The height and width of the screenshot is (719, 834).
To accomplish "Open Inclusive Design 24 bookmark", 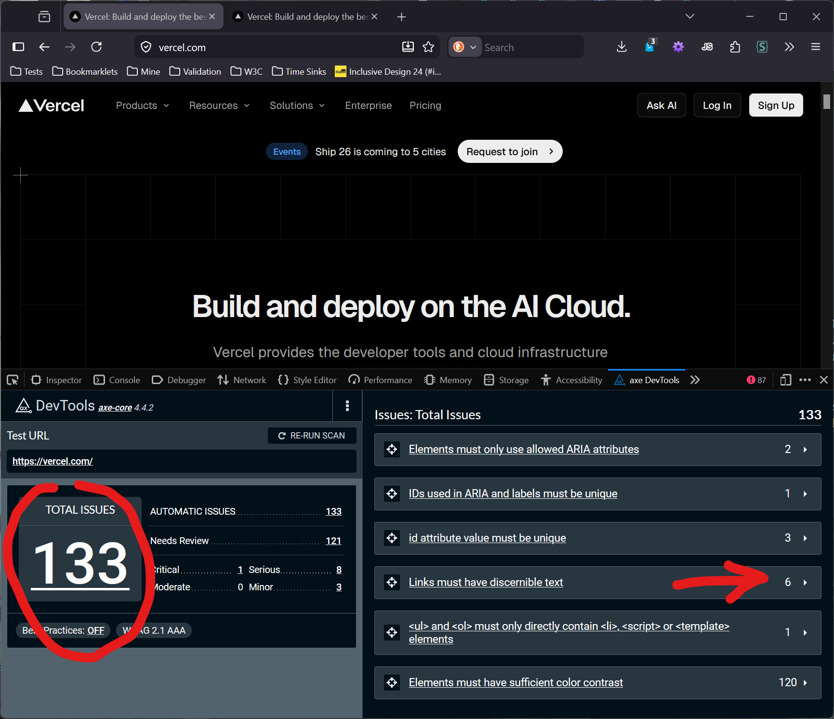I will point(388,71).
